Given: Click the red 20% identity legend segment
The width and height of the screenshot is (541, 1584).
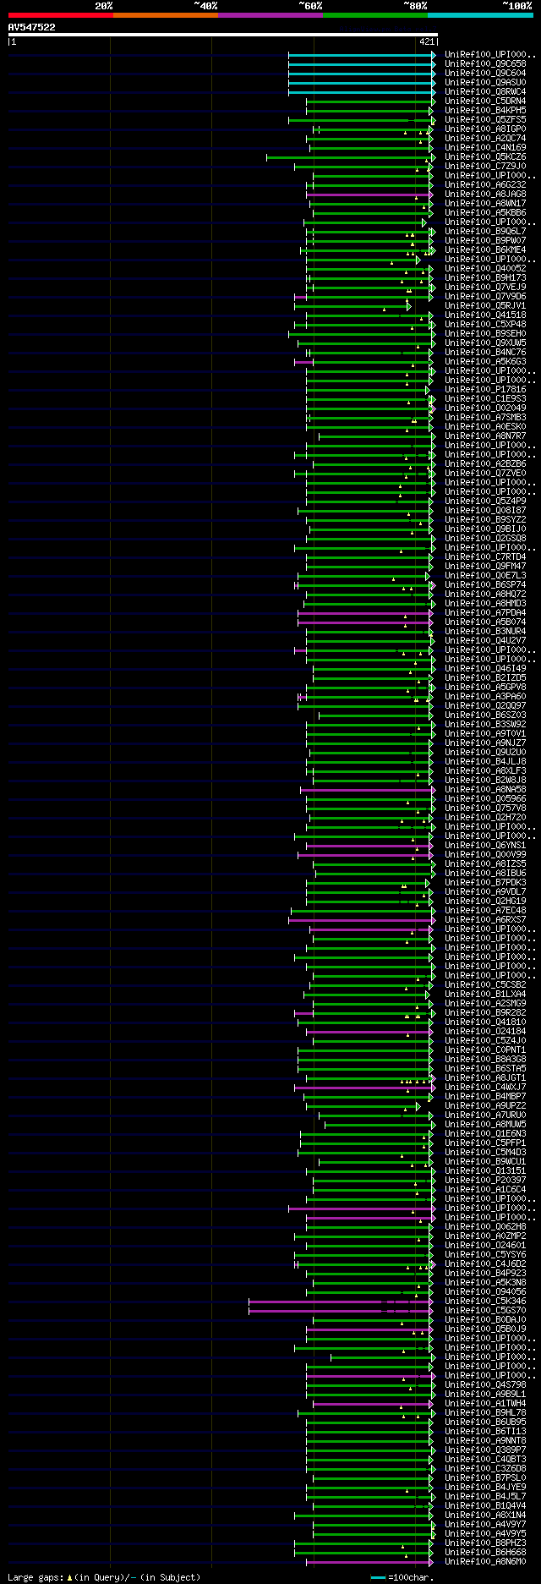Looking at the screenshot, I should click(x=60, y=14).
